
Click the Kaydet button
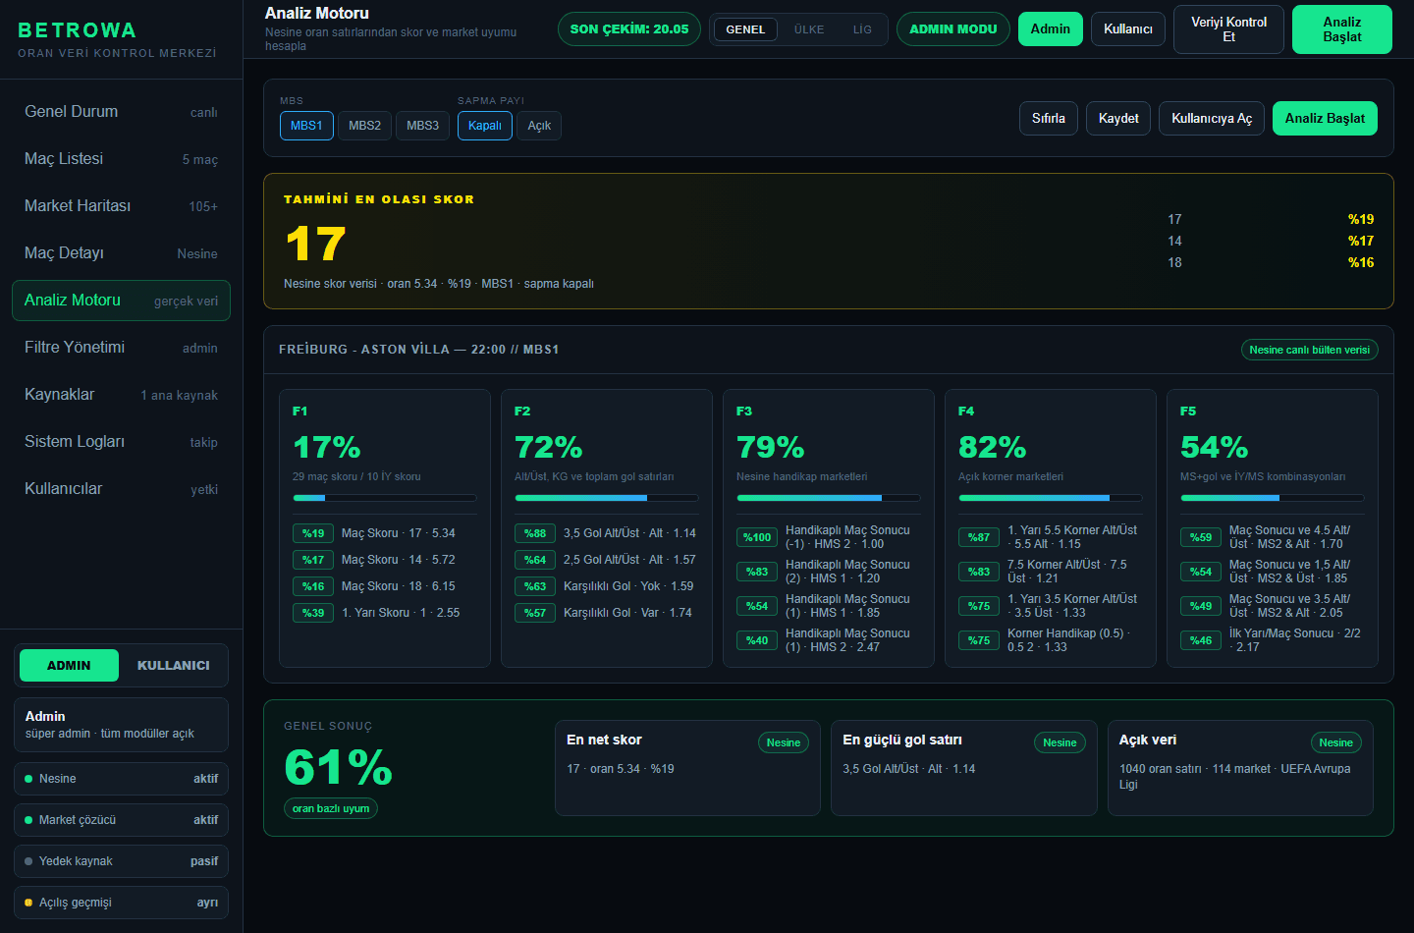1118,118
